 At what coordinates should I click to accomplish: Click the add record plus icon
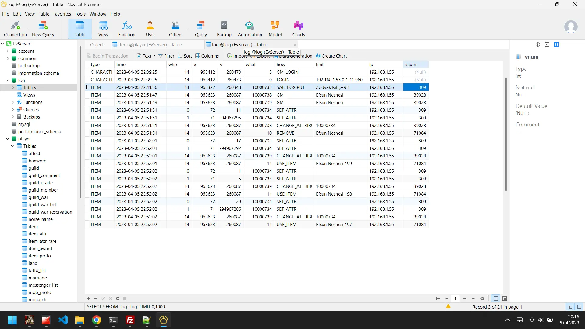coord(88,299)
